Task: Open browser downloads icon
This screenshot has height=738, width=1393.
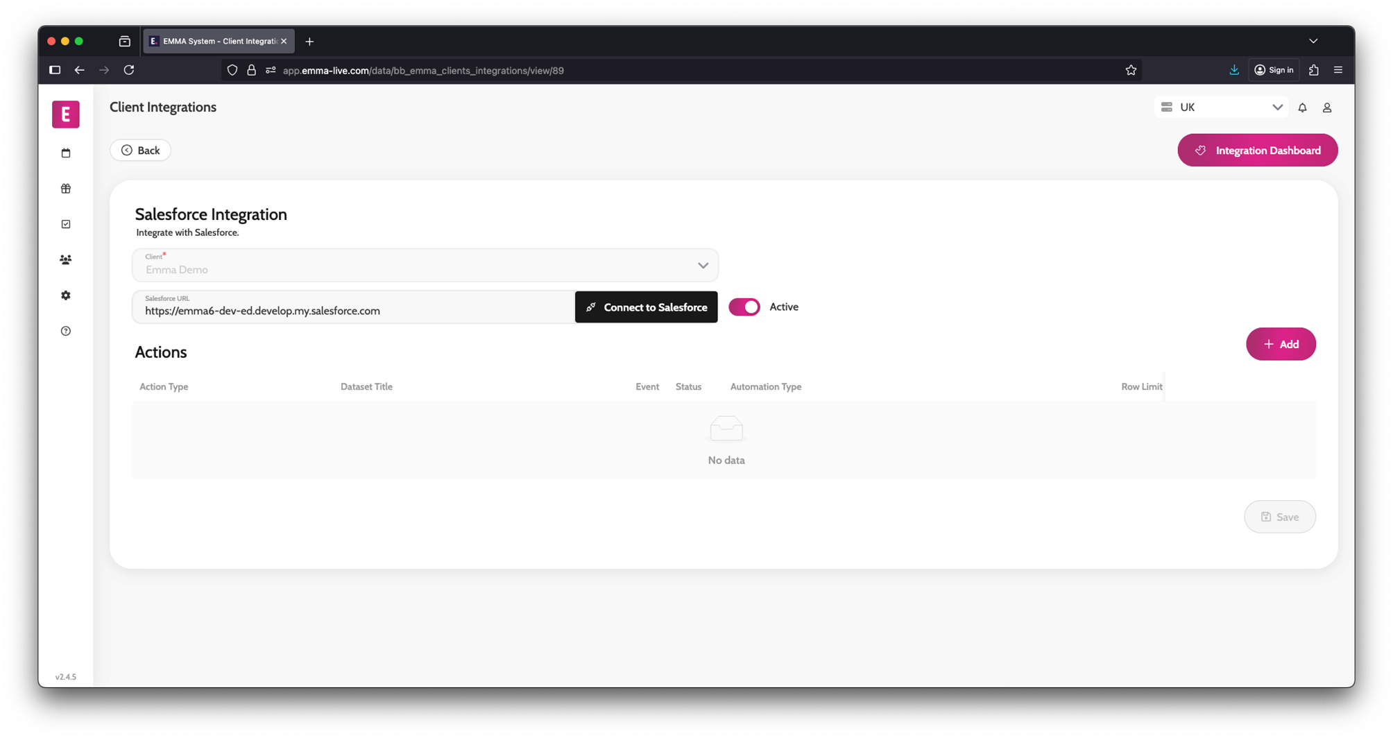Action: click(1234, 70)
